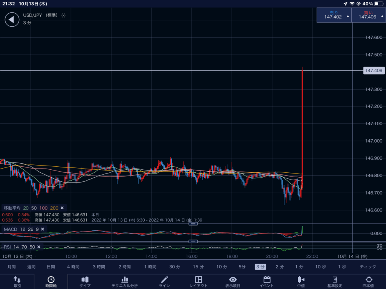Remove the 移動平均 indicator with X
386x289 pixels.
pyautogui.click(x=62, y=208)
